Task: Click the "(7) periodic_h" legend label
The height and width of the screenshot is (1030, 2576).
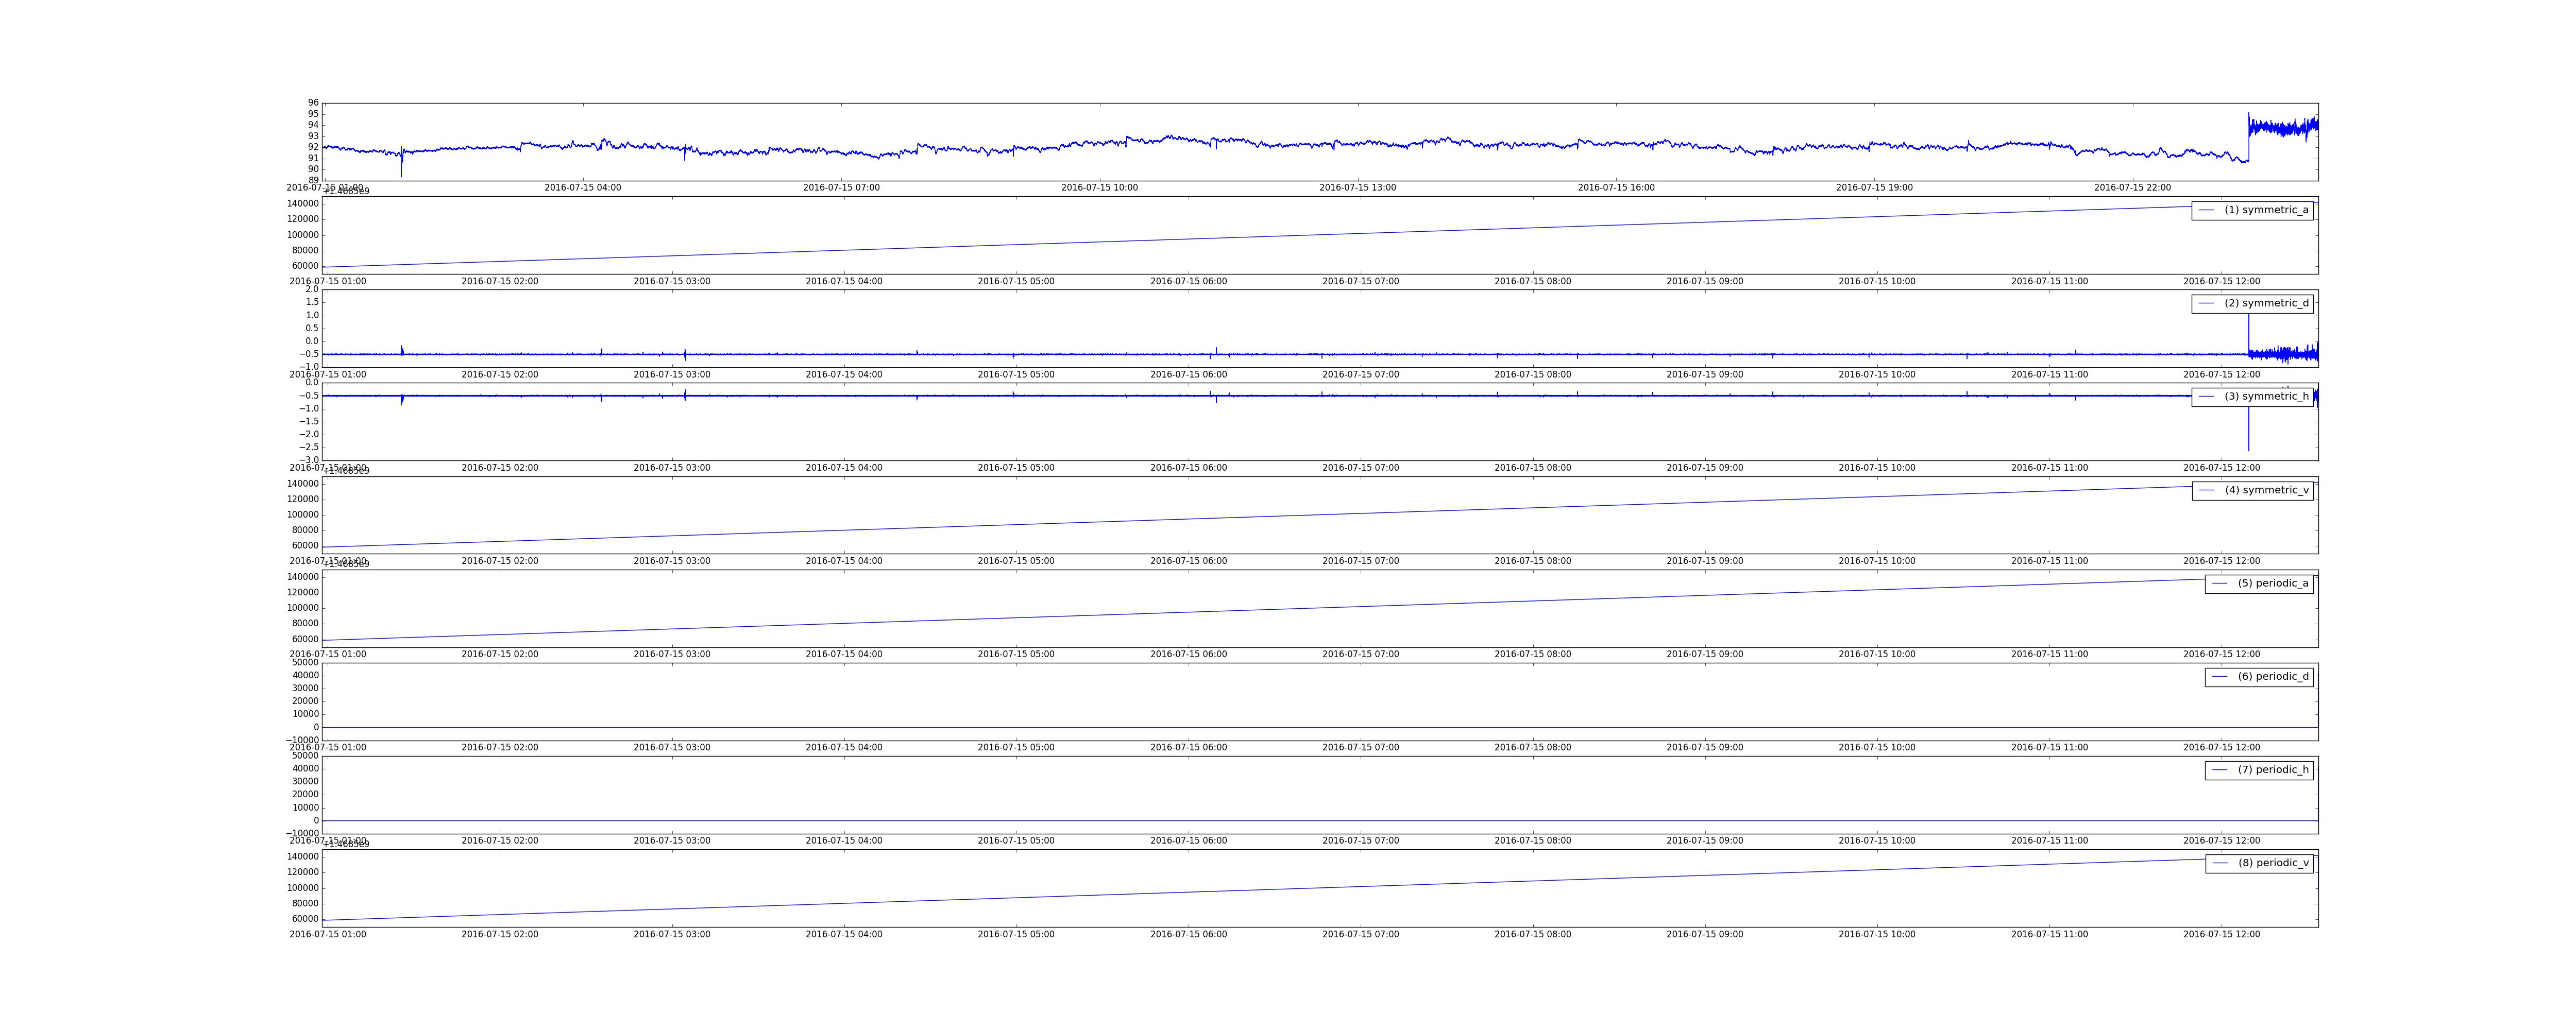Action: (2273, 769)
